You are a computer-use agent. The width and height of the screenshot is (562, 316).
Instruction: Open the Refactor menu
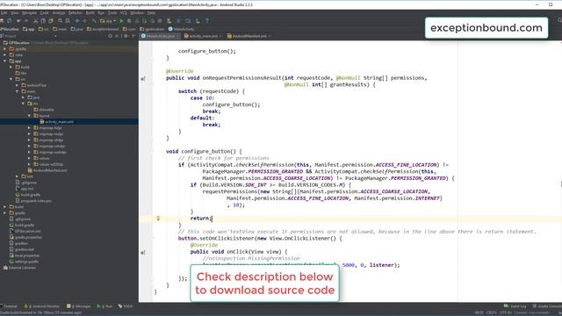76,13
